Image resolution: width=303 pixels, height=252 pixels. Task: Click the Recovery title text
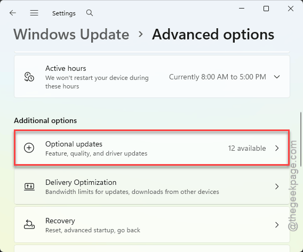coord(60,221)
